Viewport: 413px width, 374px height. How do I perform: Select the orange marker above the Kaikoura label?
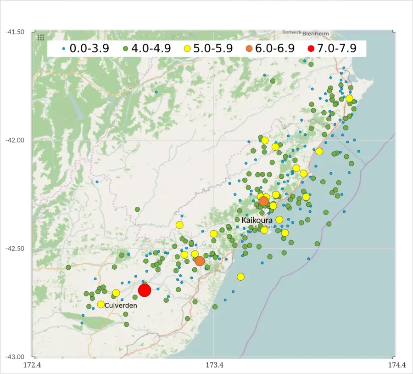click(x=264, y=201)
